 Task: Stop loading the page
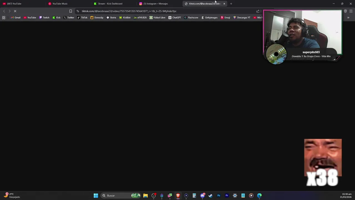click(x=15, y=11)
